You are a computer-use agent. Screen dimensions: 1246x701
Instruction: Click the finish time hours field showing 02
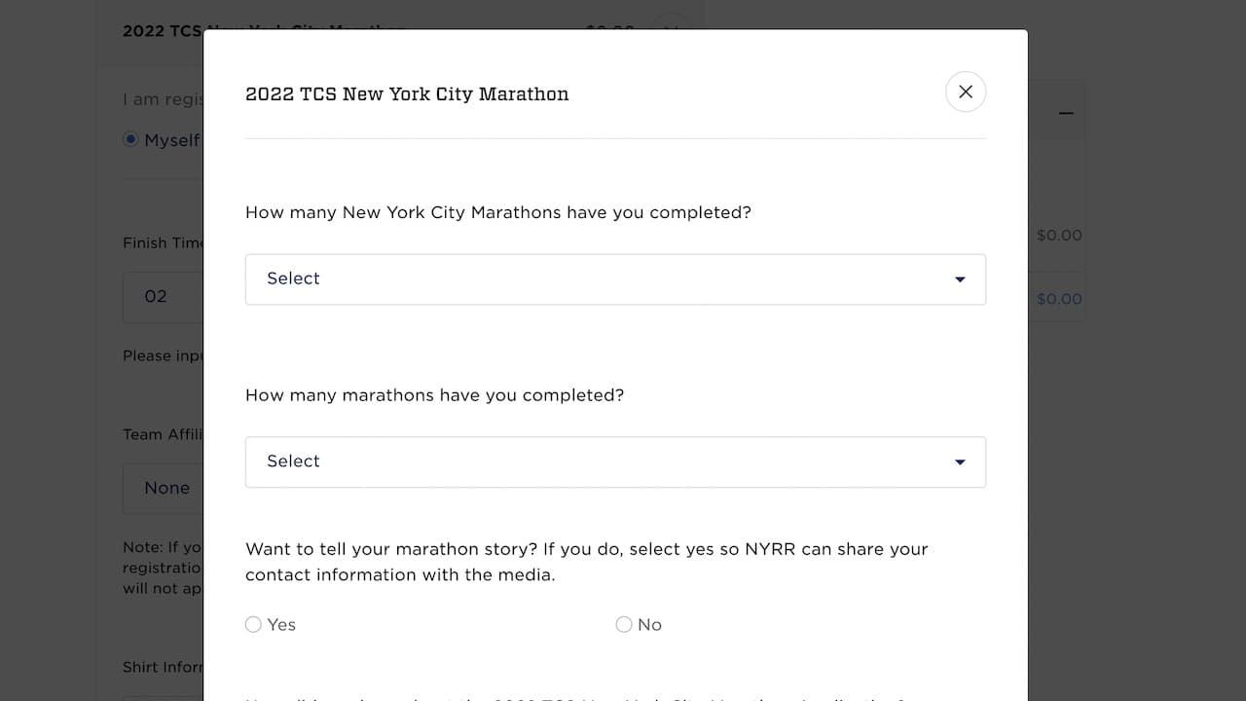click(x=163, y=297)
